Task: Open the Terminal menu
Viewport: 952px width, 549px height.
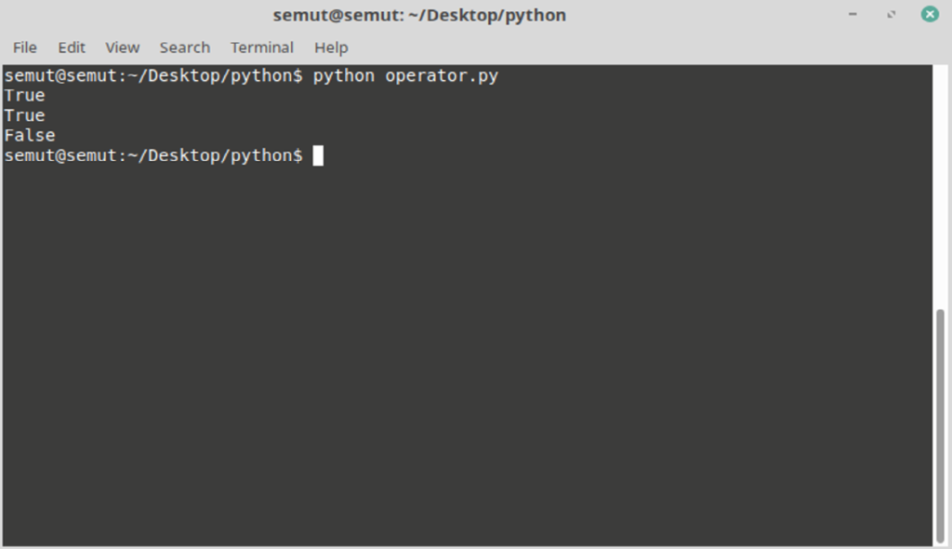Action: tap(261, 47)
